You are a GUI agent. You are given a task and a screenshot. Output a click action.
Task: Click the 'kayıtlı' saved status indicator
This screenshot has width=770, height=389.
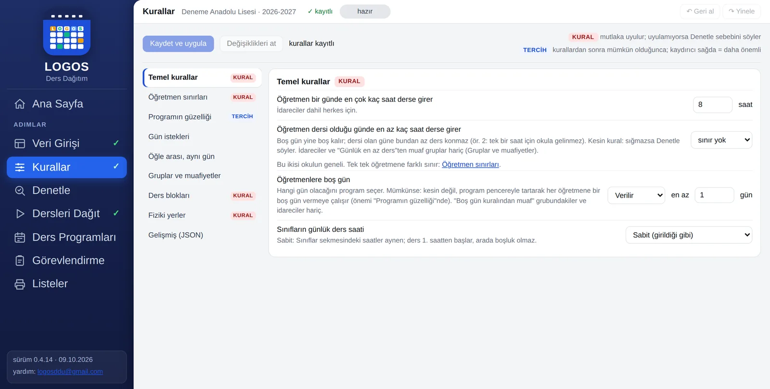(320, 12)
